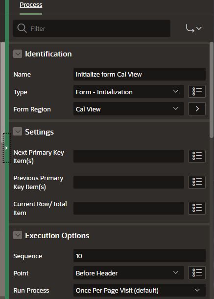Click the search magnifier icon in Filter
214x299 pixels.
pos(22,28)
